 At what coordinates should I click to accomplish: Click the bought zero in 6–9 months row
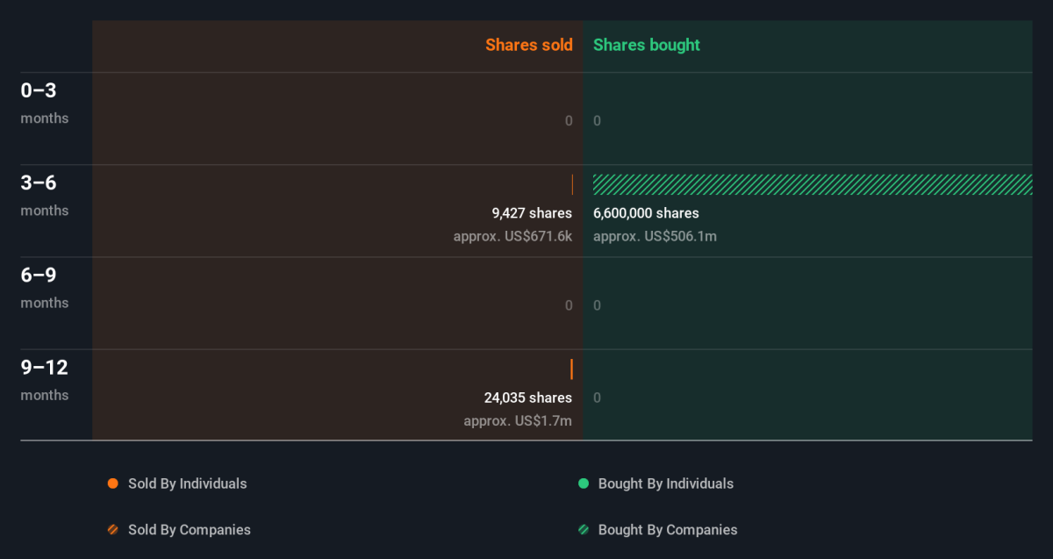click(598, 305)
